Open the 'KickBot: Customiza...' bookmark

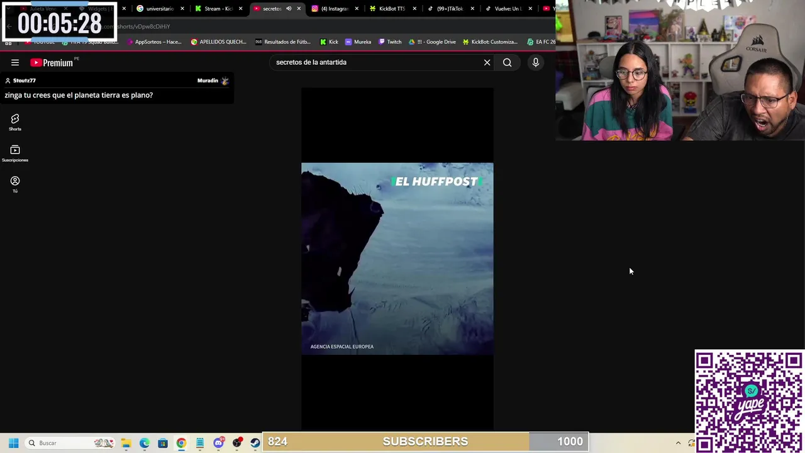pos(490,42)
